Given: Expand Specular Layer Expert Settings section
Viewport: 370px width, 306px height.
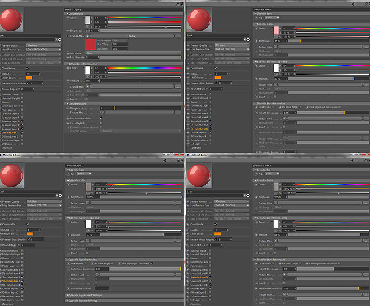Looking at the screenshot, I should (x=67, y=295).
